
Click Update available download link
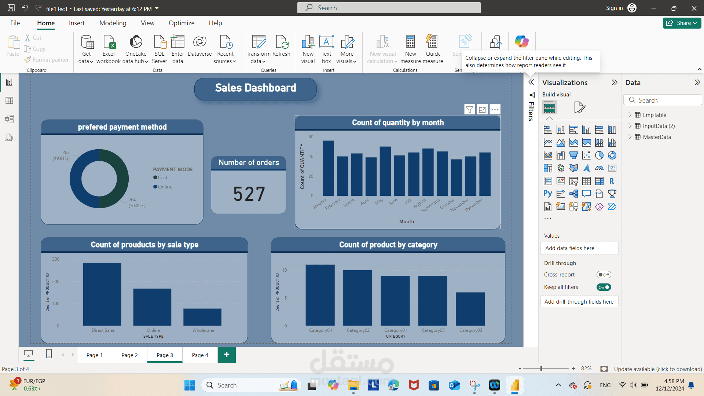pos(658,369)
